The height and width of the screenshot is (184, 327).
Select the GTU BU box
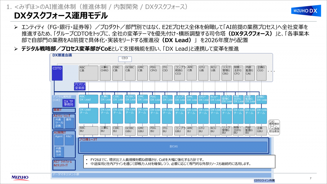tap(203, 131)
